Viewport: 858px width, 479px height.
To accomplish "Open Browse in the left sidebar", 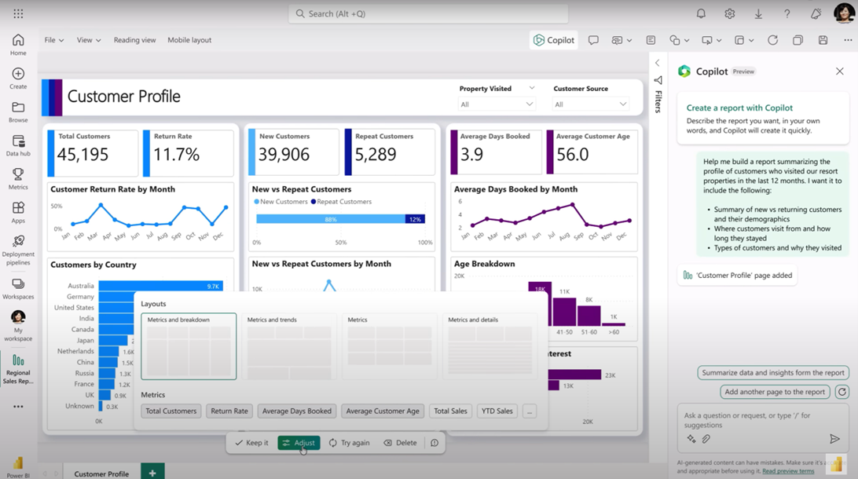I will [x=18, y=112].
